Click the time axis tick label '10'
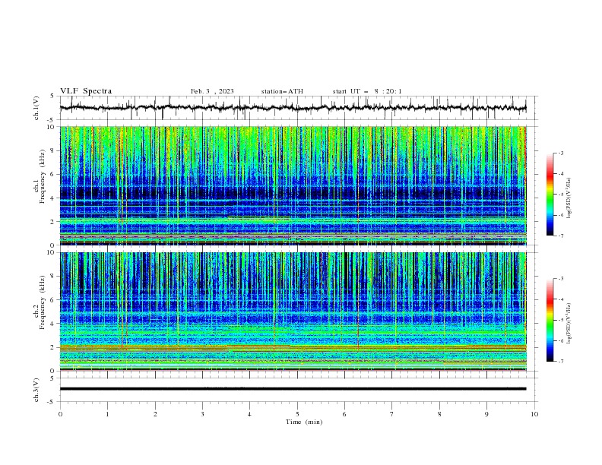The image size is (602, 465). coord(534,414)
